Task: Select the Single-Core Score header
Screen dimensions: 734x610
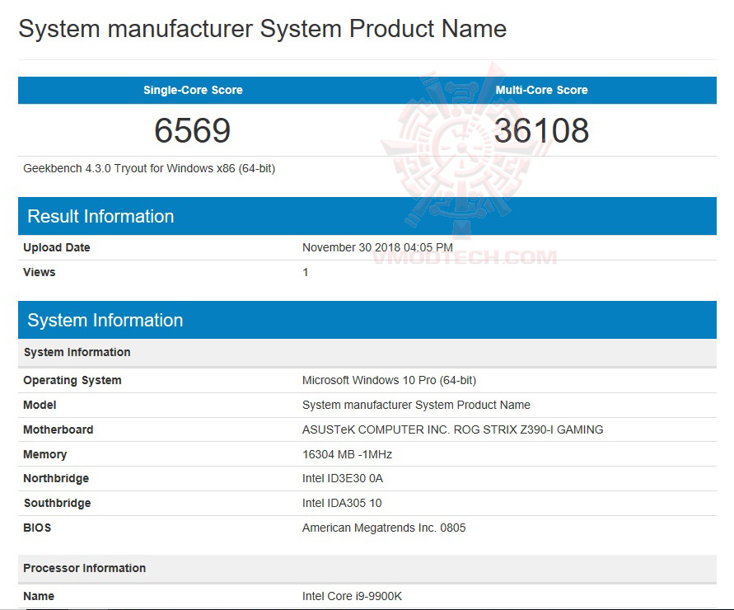Action: (x=193, y=90)
